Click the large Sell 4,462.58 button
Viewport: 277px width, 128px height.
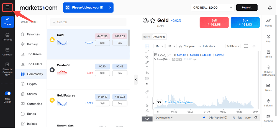click(x=214, y=23)
